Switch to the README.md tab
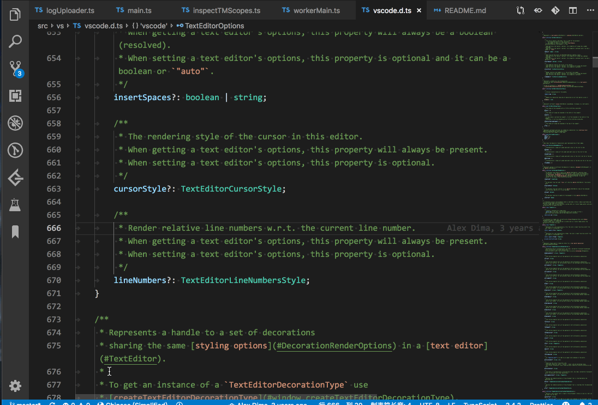 pos(460,10)
